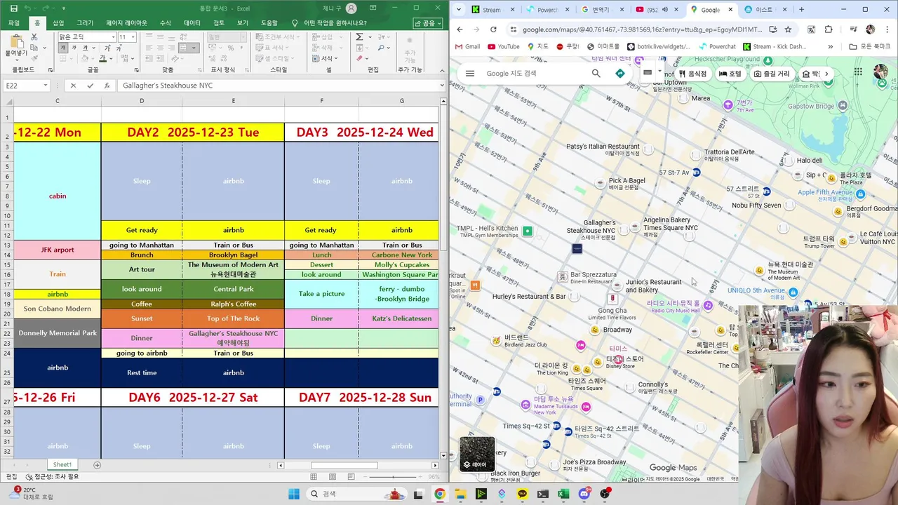The height and width of the screenshot is (505, 898).
Task: Open the AutoSum sigma function
Action: coord(360,36)
